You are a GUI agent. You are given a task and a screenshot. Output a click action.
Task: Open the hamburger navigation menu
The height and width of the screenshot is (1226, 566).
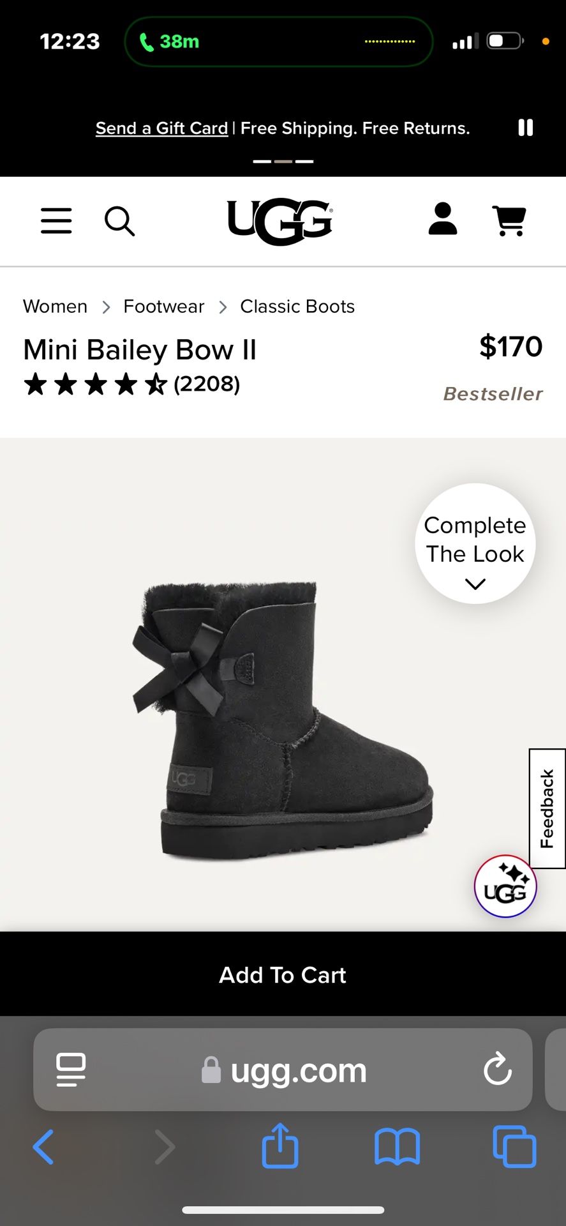tap(56, 221)
